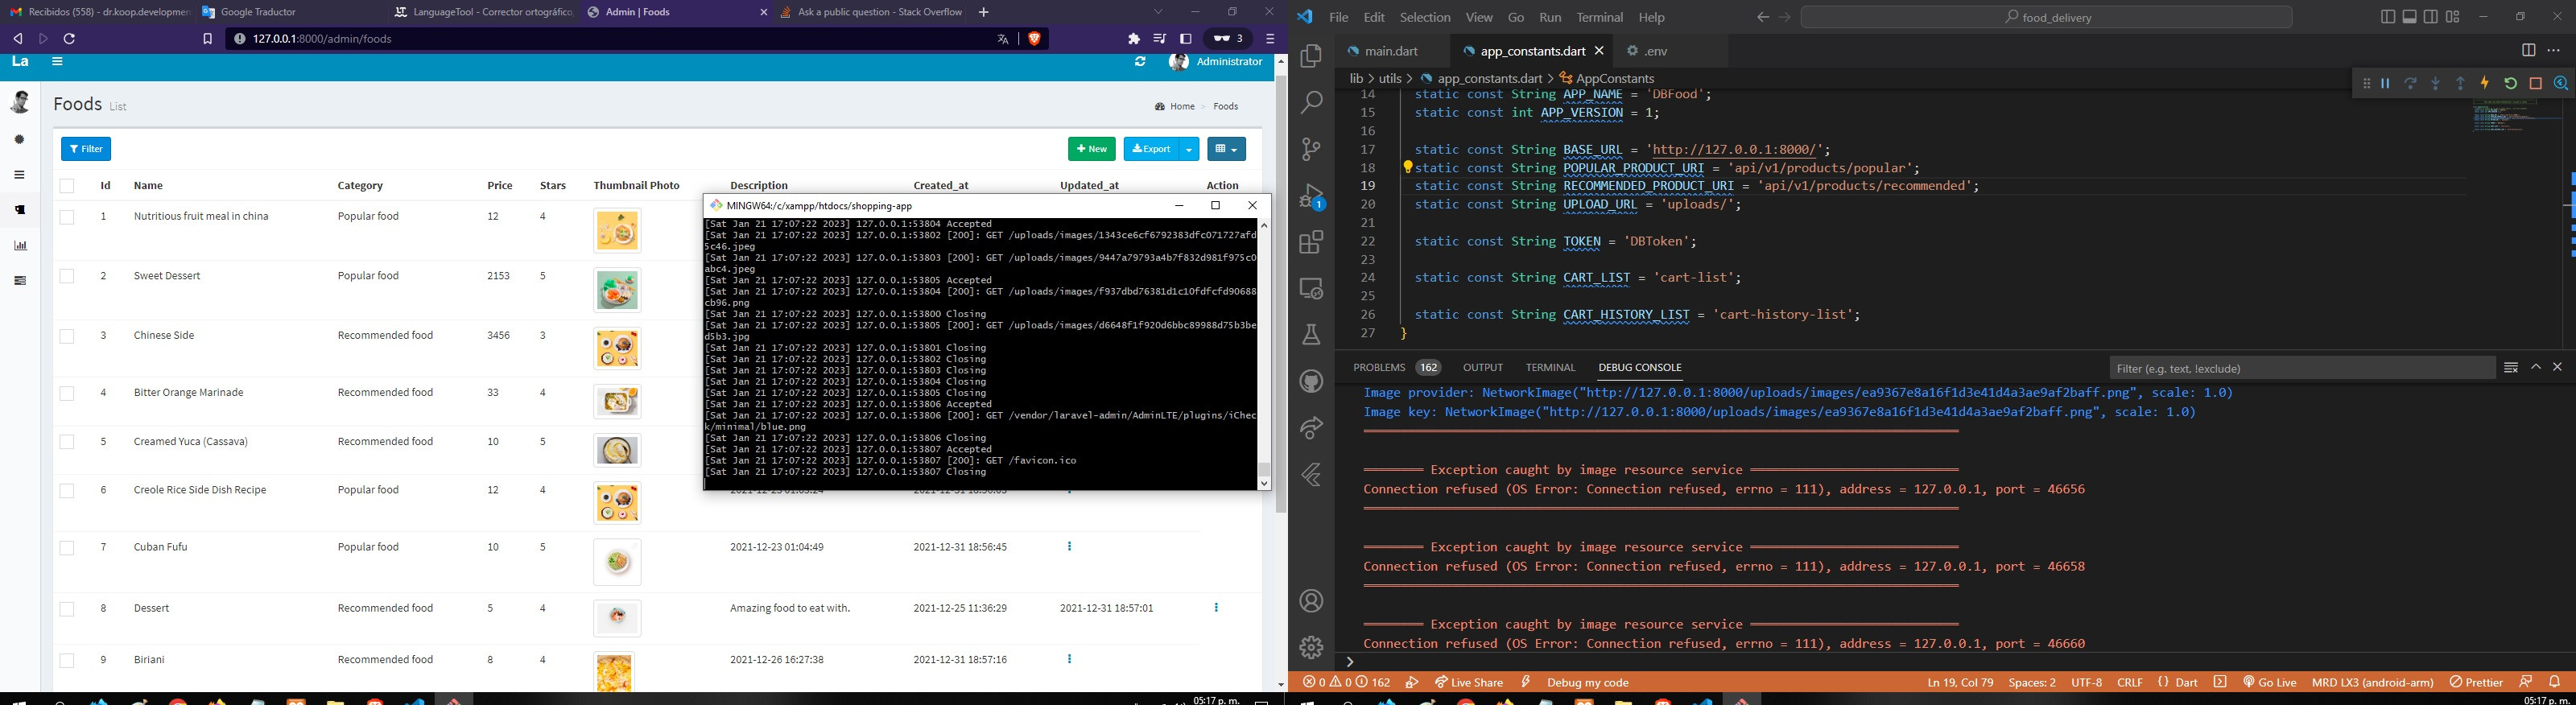Open VS Code Explorer view
This screenshot has height=705, width=2576.
(x=1311, y=57)
